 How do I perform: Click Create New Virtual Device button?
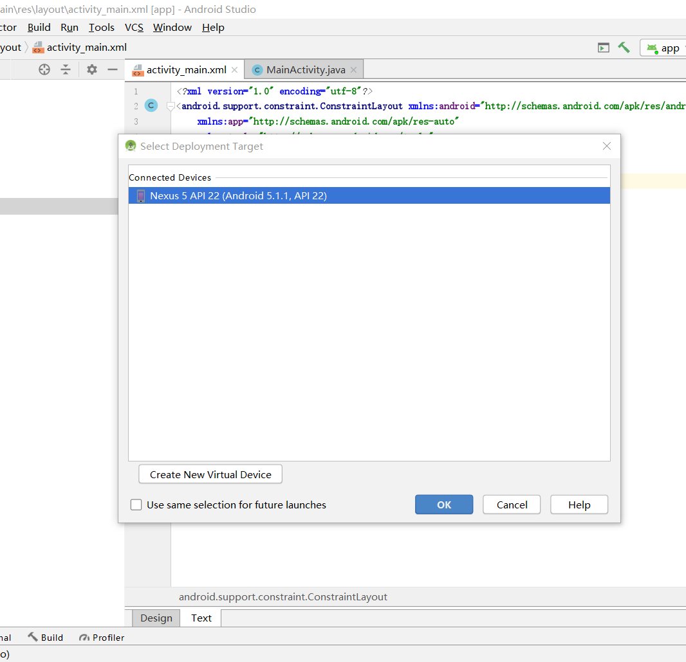pos(210,474)
